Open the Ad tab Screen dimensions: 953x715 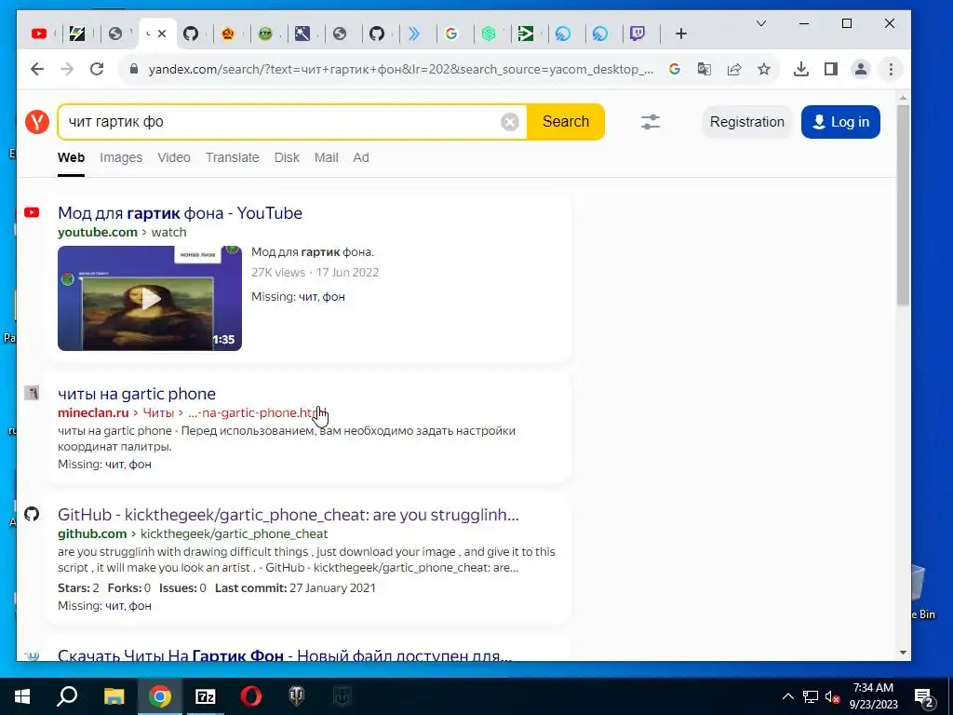361,158
